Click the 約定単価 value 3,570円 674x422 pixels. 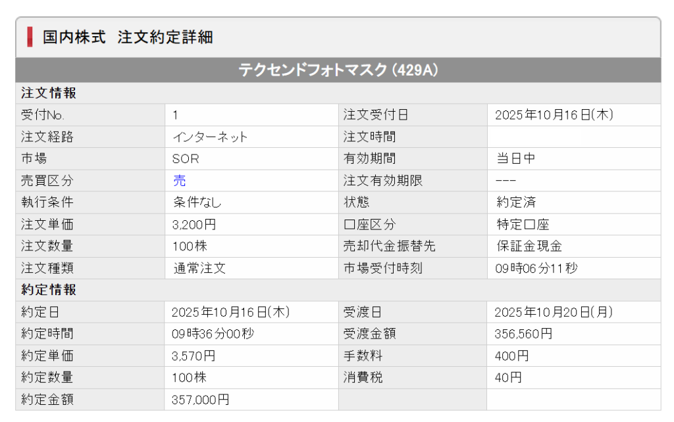[194, 356]
